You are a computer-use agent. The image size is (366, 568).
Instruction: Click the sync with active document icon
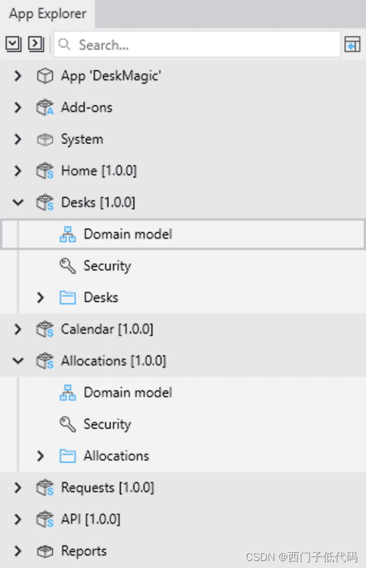(x=352, y=44)
